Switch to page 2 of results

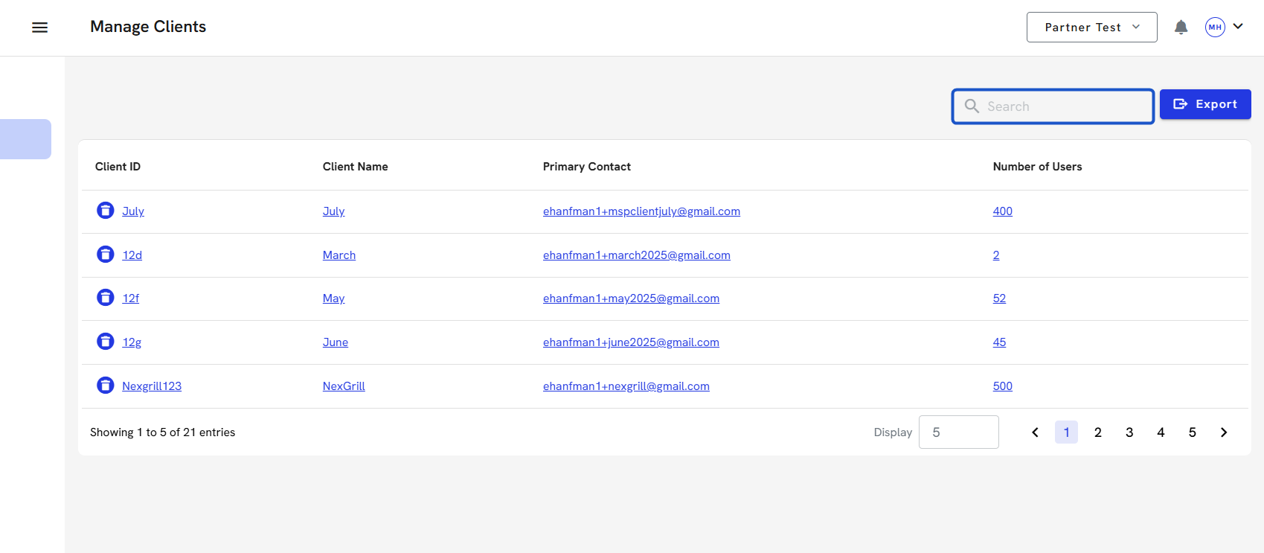[1097, 432]
